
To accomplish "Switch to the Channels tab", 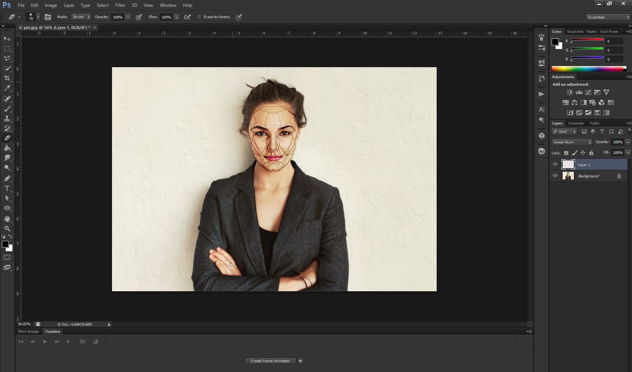I will click(x=576, y=123).
